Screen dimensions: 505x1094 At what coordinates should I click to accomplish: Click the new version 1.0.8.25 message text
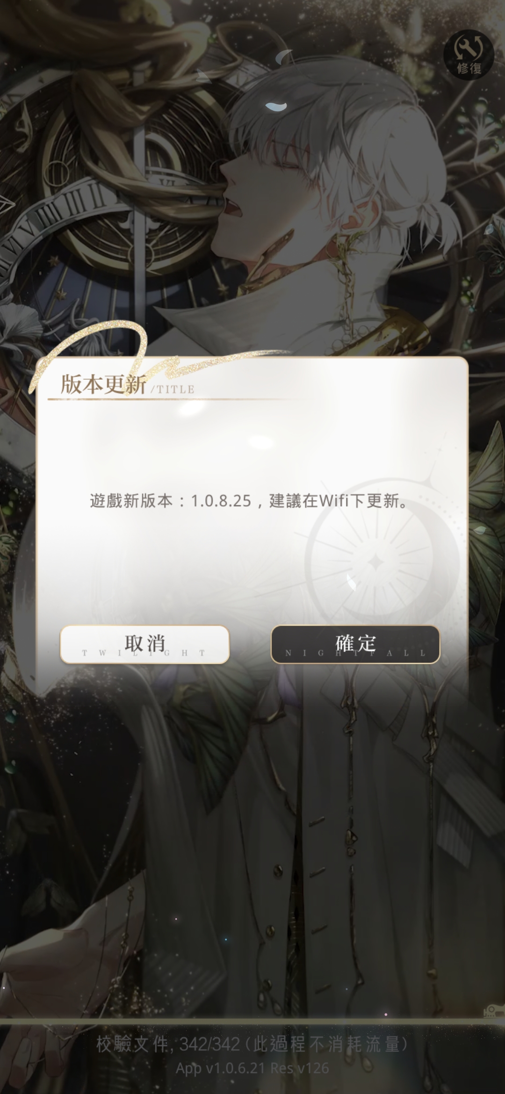click(248, 501)
